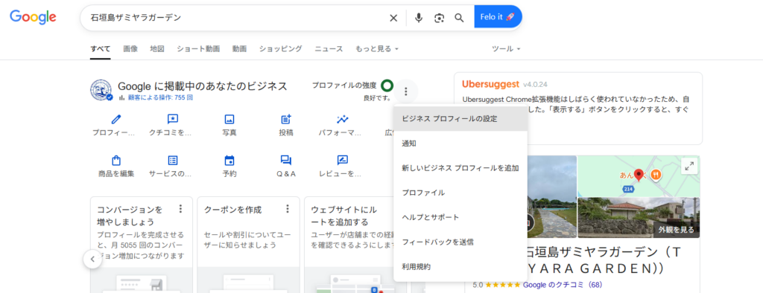Image resolution: width=763 pixels, height=293 pixels.
Task: Select ビジネス プロフィールの設定 menu item
Action: click(x=460, y=118)
